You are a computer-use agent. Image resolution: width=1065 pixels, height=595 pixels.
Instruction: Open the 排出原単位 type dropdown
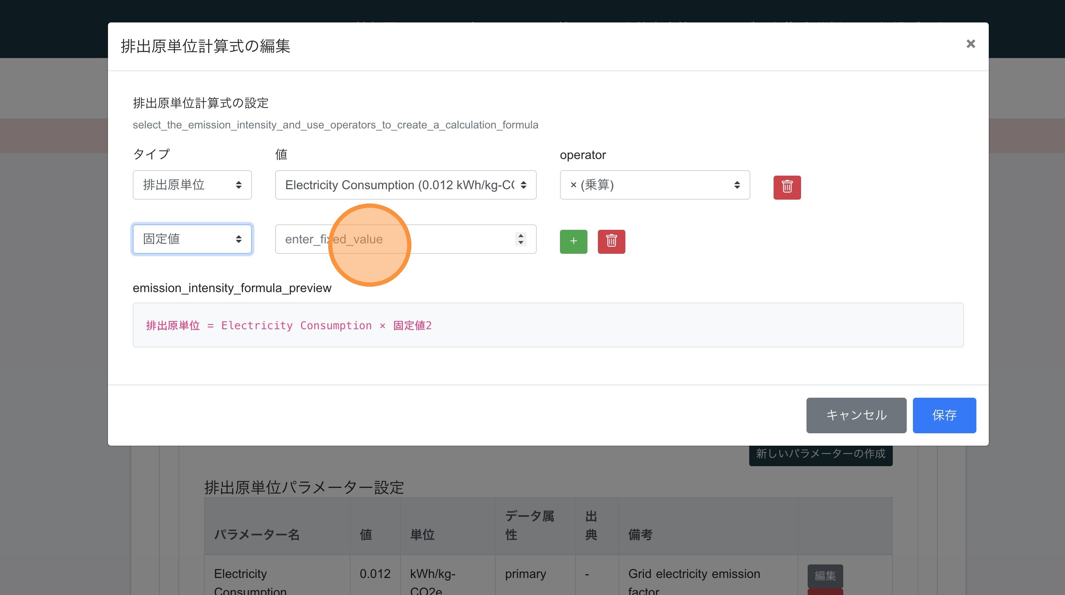(192, 185)
